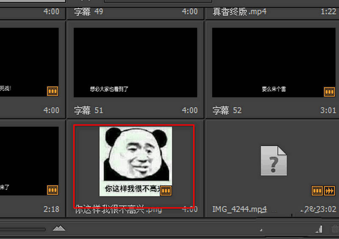The width and height of the screenshot is (339, 239).
Task: Click the thumbnail zoom slider track
Action: click(x=22, y=229)
